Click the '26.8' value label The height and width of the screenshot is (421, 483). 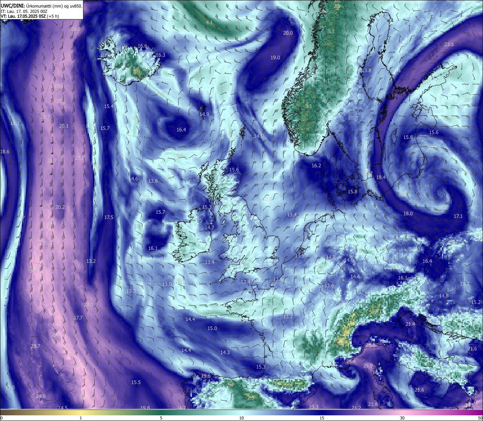(41, 396)
